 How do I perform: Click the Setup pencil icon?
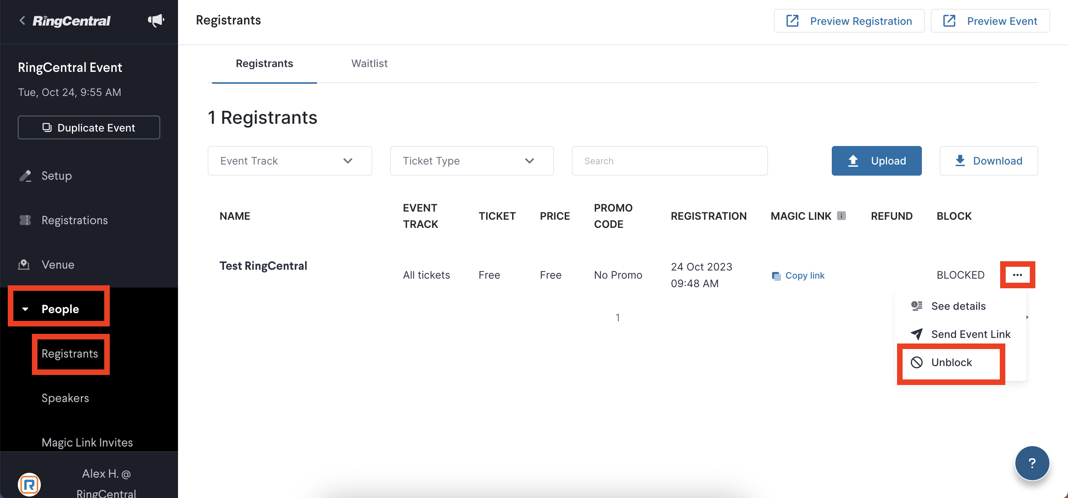25,176
